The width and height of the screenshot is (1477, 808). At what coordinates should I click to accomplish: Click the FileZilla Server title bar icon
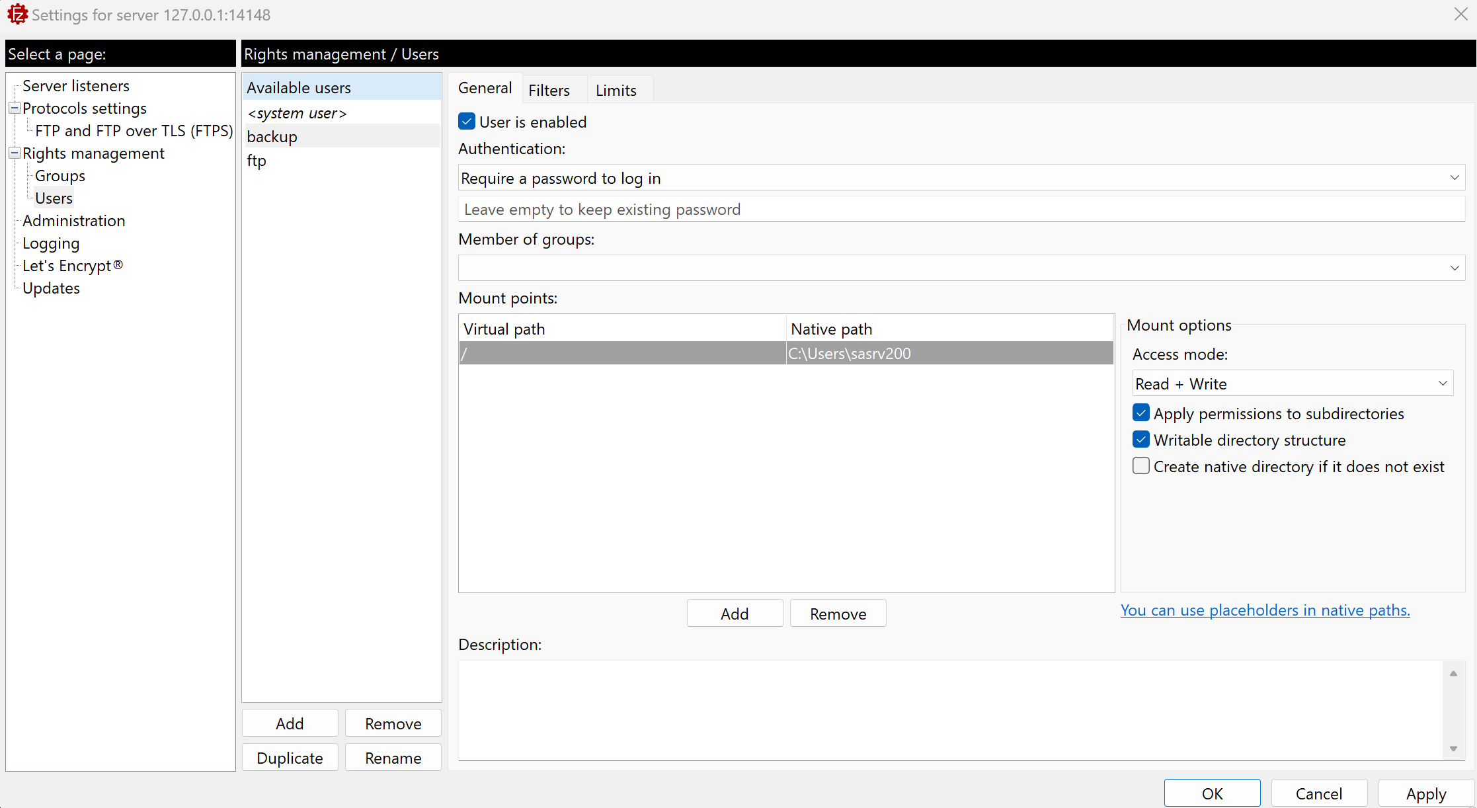(17, 14)
